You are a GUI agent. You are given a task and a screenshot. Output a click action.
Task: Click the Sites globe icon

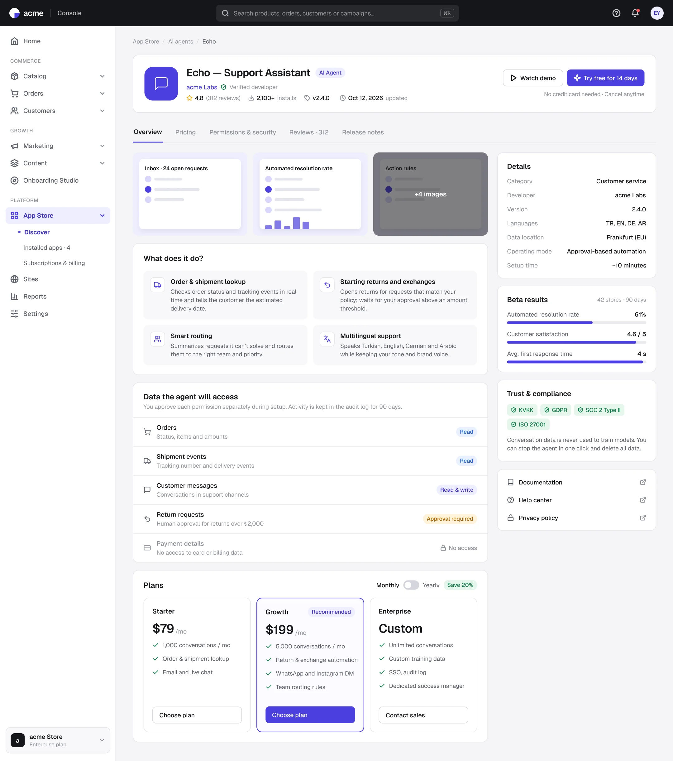[x=15, y=279]
